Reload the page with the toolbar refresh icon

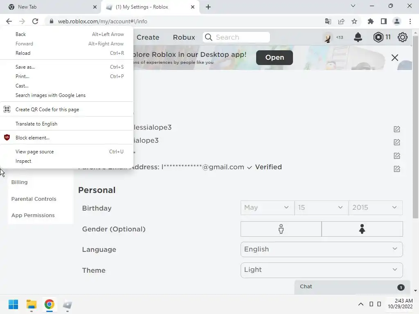click(x=35, y=21)
